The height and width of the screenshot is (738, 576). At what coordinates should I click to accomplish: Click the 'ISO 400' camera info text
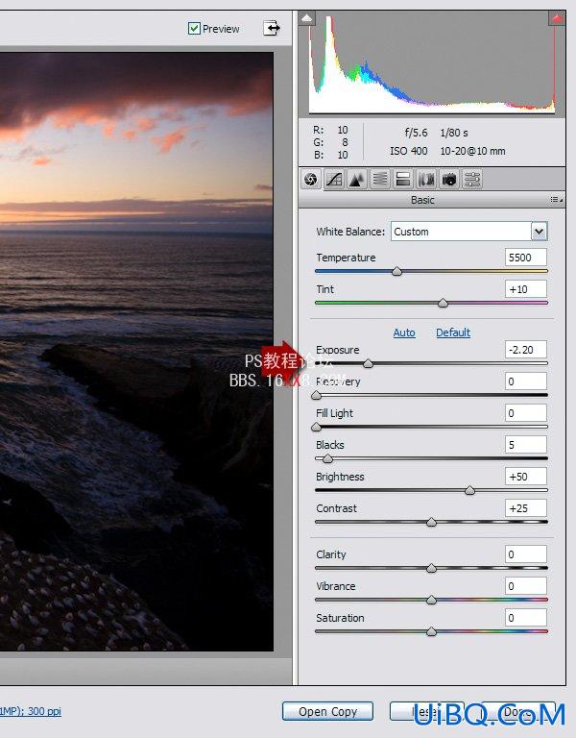[409, 151]
